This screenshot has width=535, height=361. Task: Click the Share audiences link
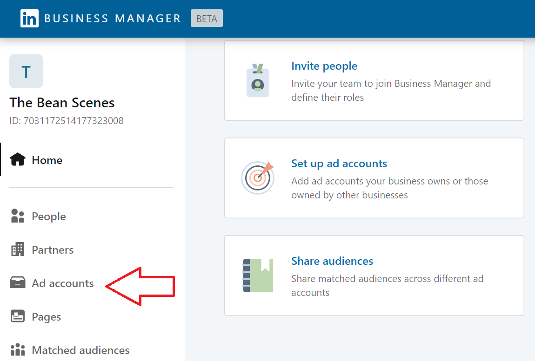pyautogui.click(x=332, y=261)
